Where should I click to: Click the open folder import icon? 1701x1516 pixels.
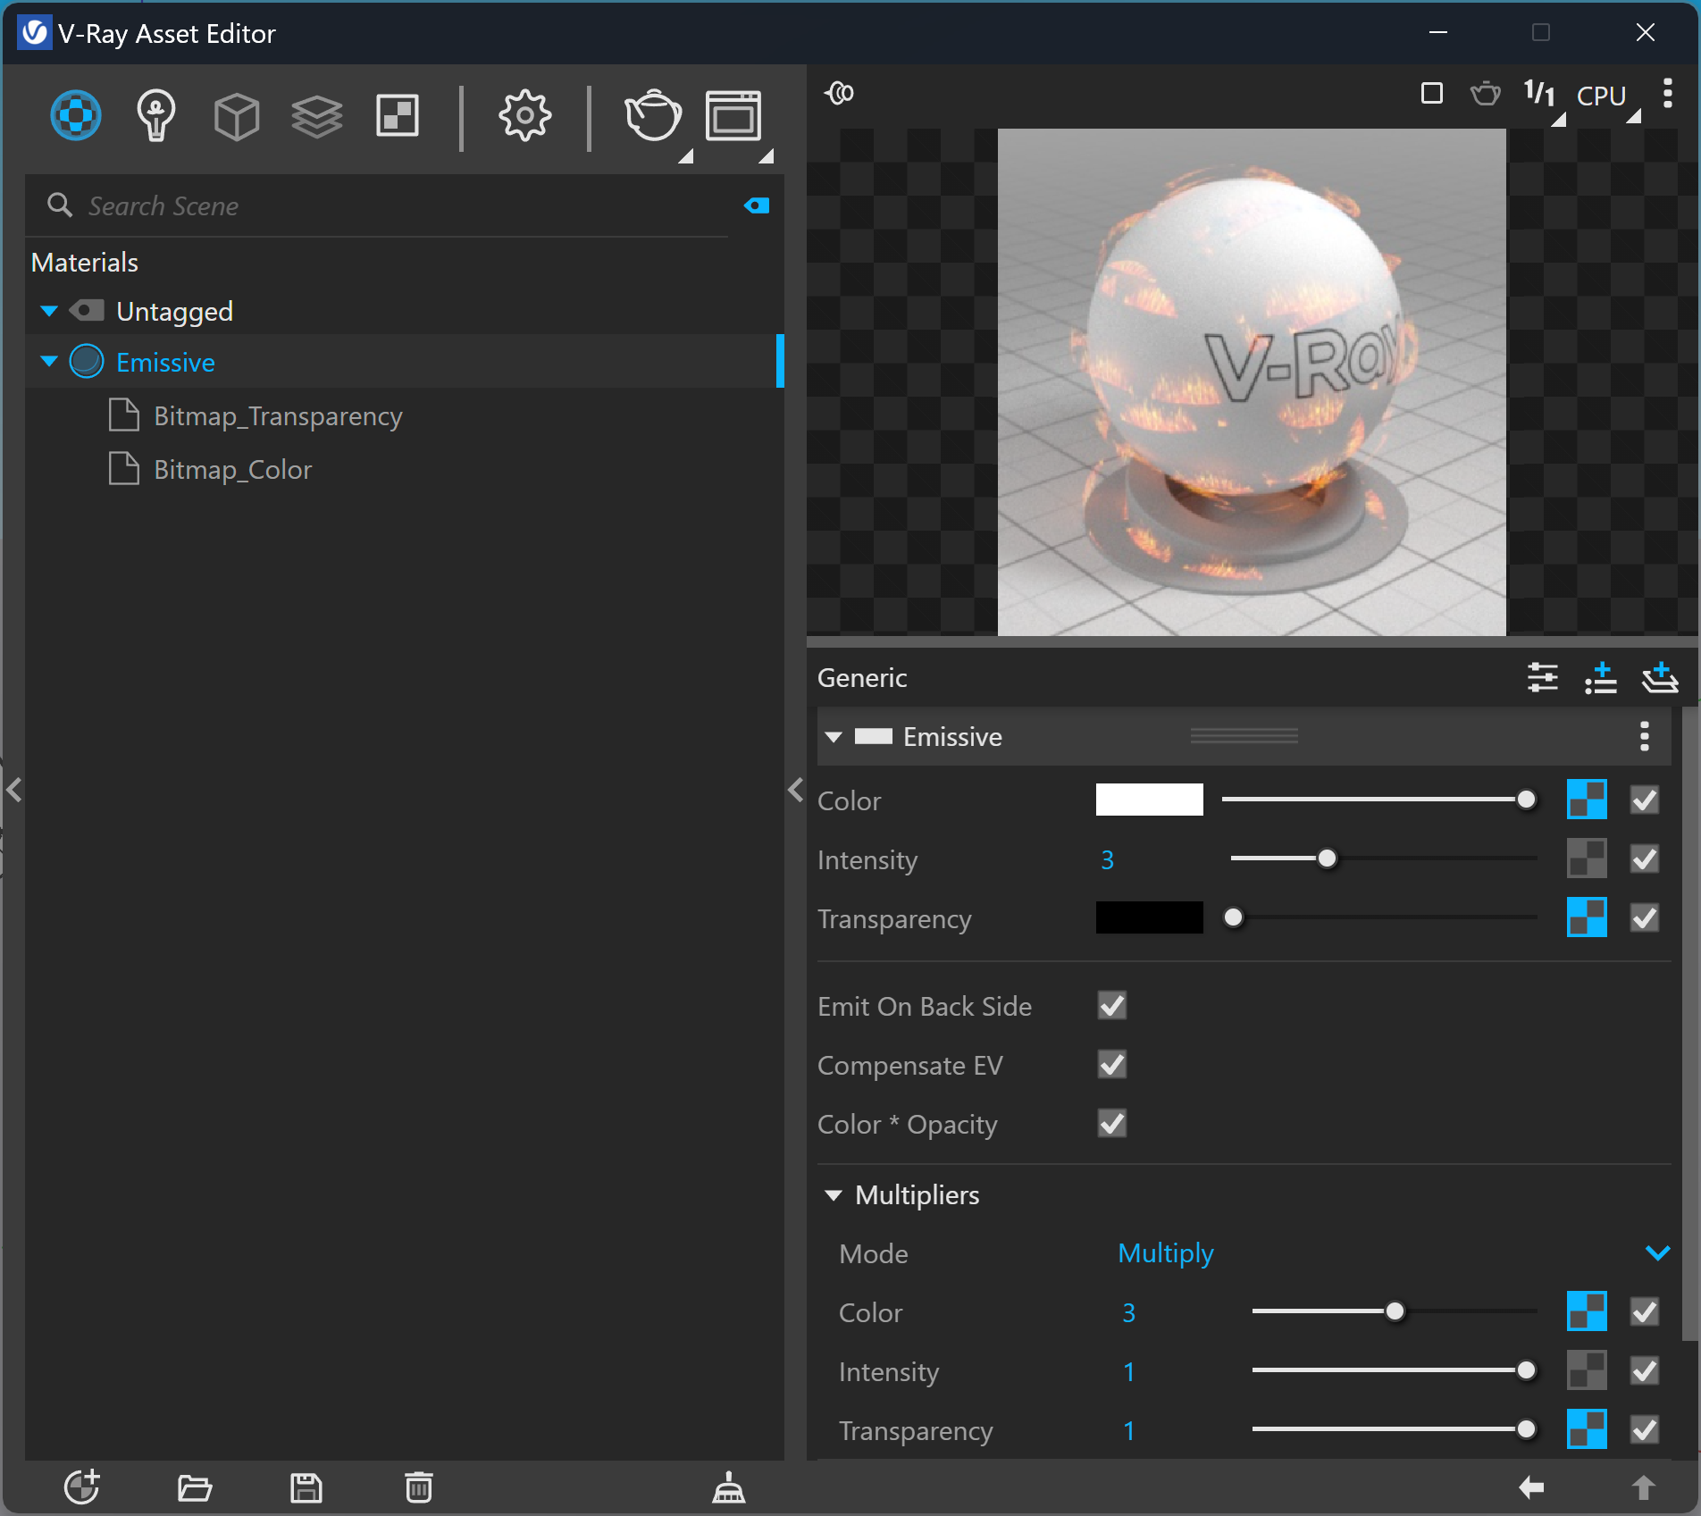pyautogui.click(x=195, y=1488)
